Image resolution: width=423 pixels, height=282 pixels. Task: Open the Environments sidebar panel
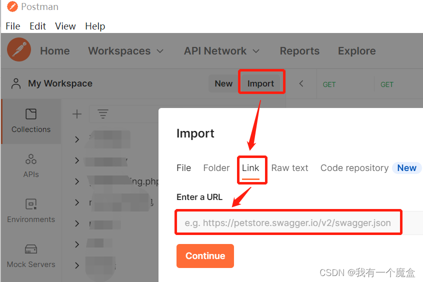(x=31, y=211)
